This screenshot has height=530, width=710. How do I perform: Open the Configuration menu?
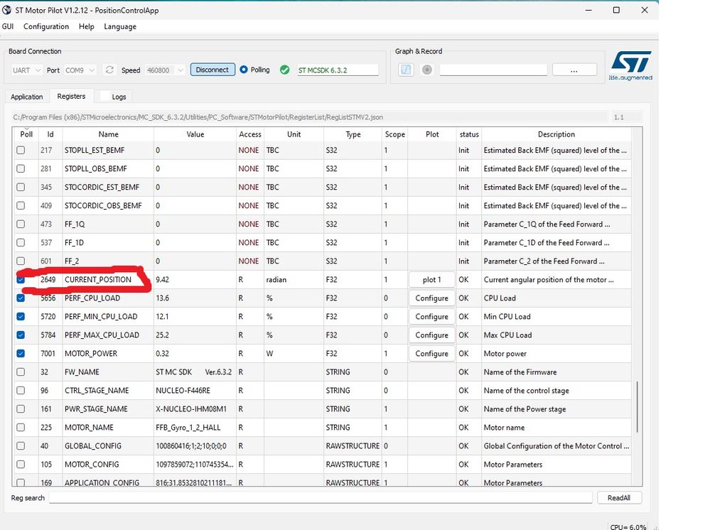(46, 26)
